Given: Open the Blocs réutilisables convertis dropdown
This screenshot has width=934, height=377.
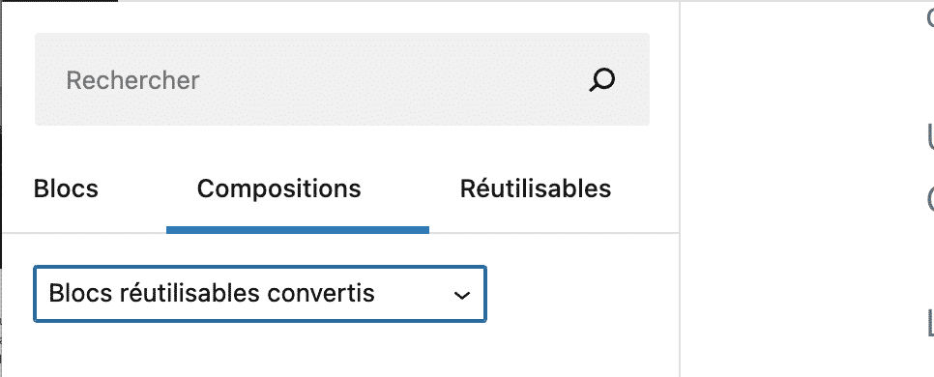Looking at the screenshot, I should (260, 294).
